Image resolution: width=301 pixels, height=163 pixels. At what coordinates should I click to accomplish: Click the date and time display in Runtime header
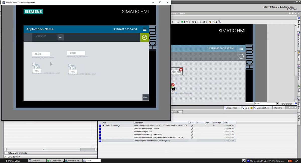click(x=125, y=29)
